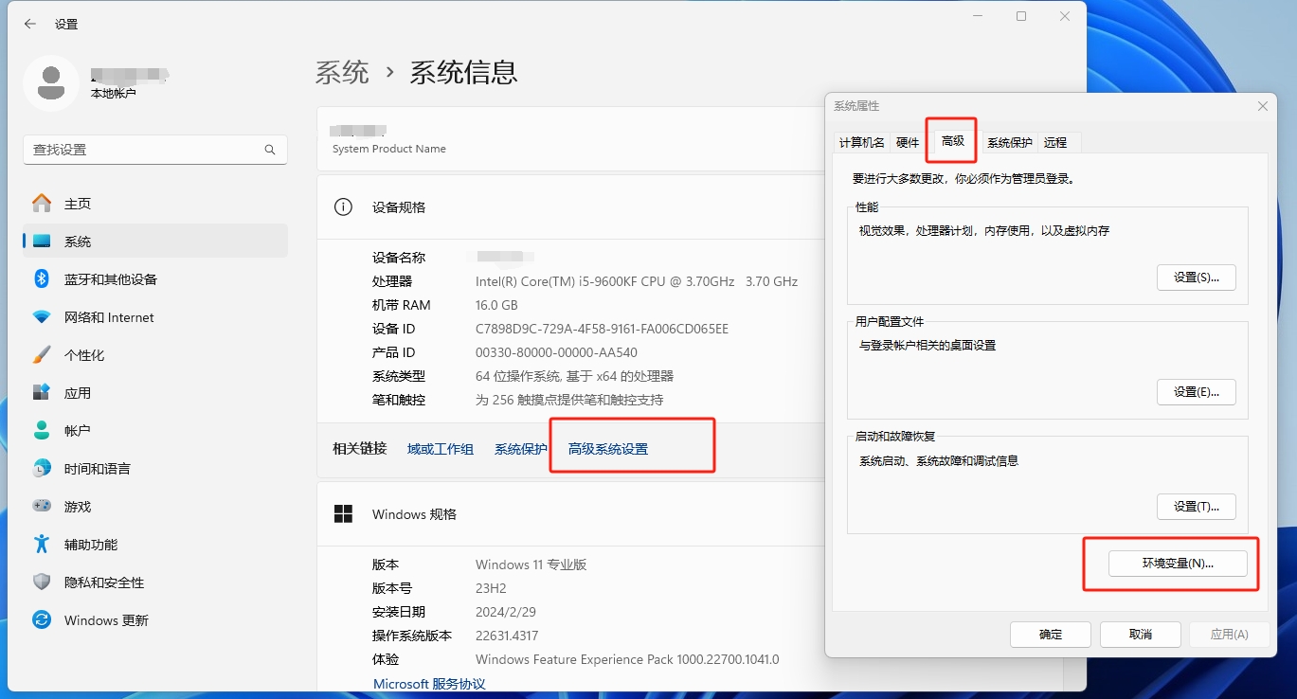Open 环境变量(N) button
This screenshot has width=1297, height=699.
pos(1178,563)
